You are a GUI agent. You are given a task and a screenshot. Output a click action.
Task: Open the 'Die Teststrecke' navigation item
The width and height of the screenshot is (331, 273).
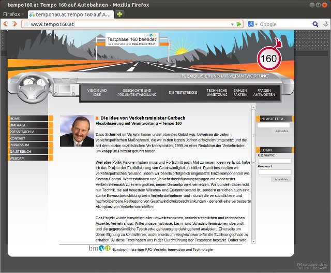point(183,93)
